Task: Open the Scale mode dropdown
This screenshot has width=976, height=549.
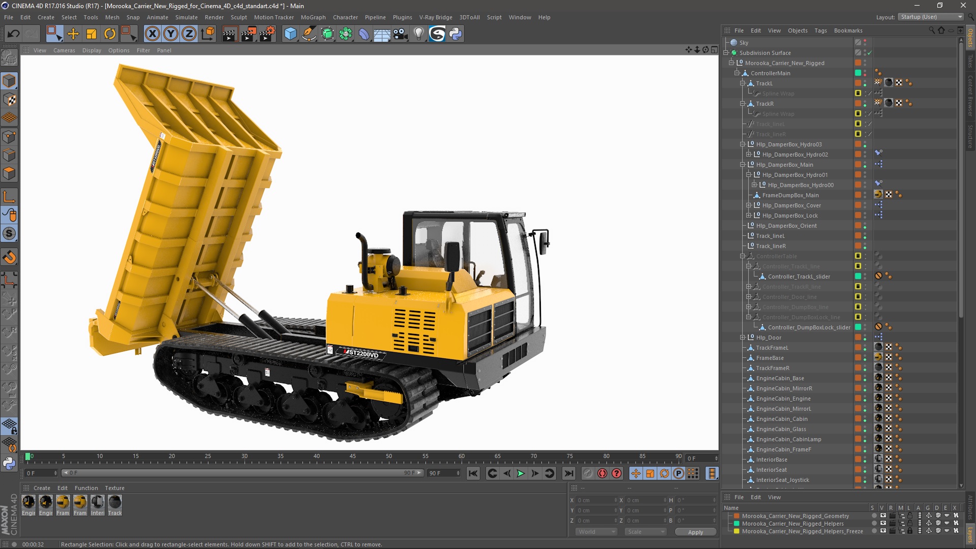Action: tap(646, 532)
